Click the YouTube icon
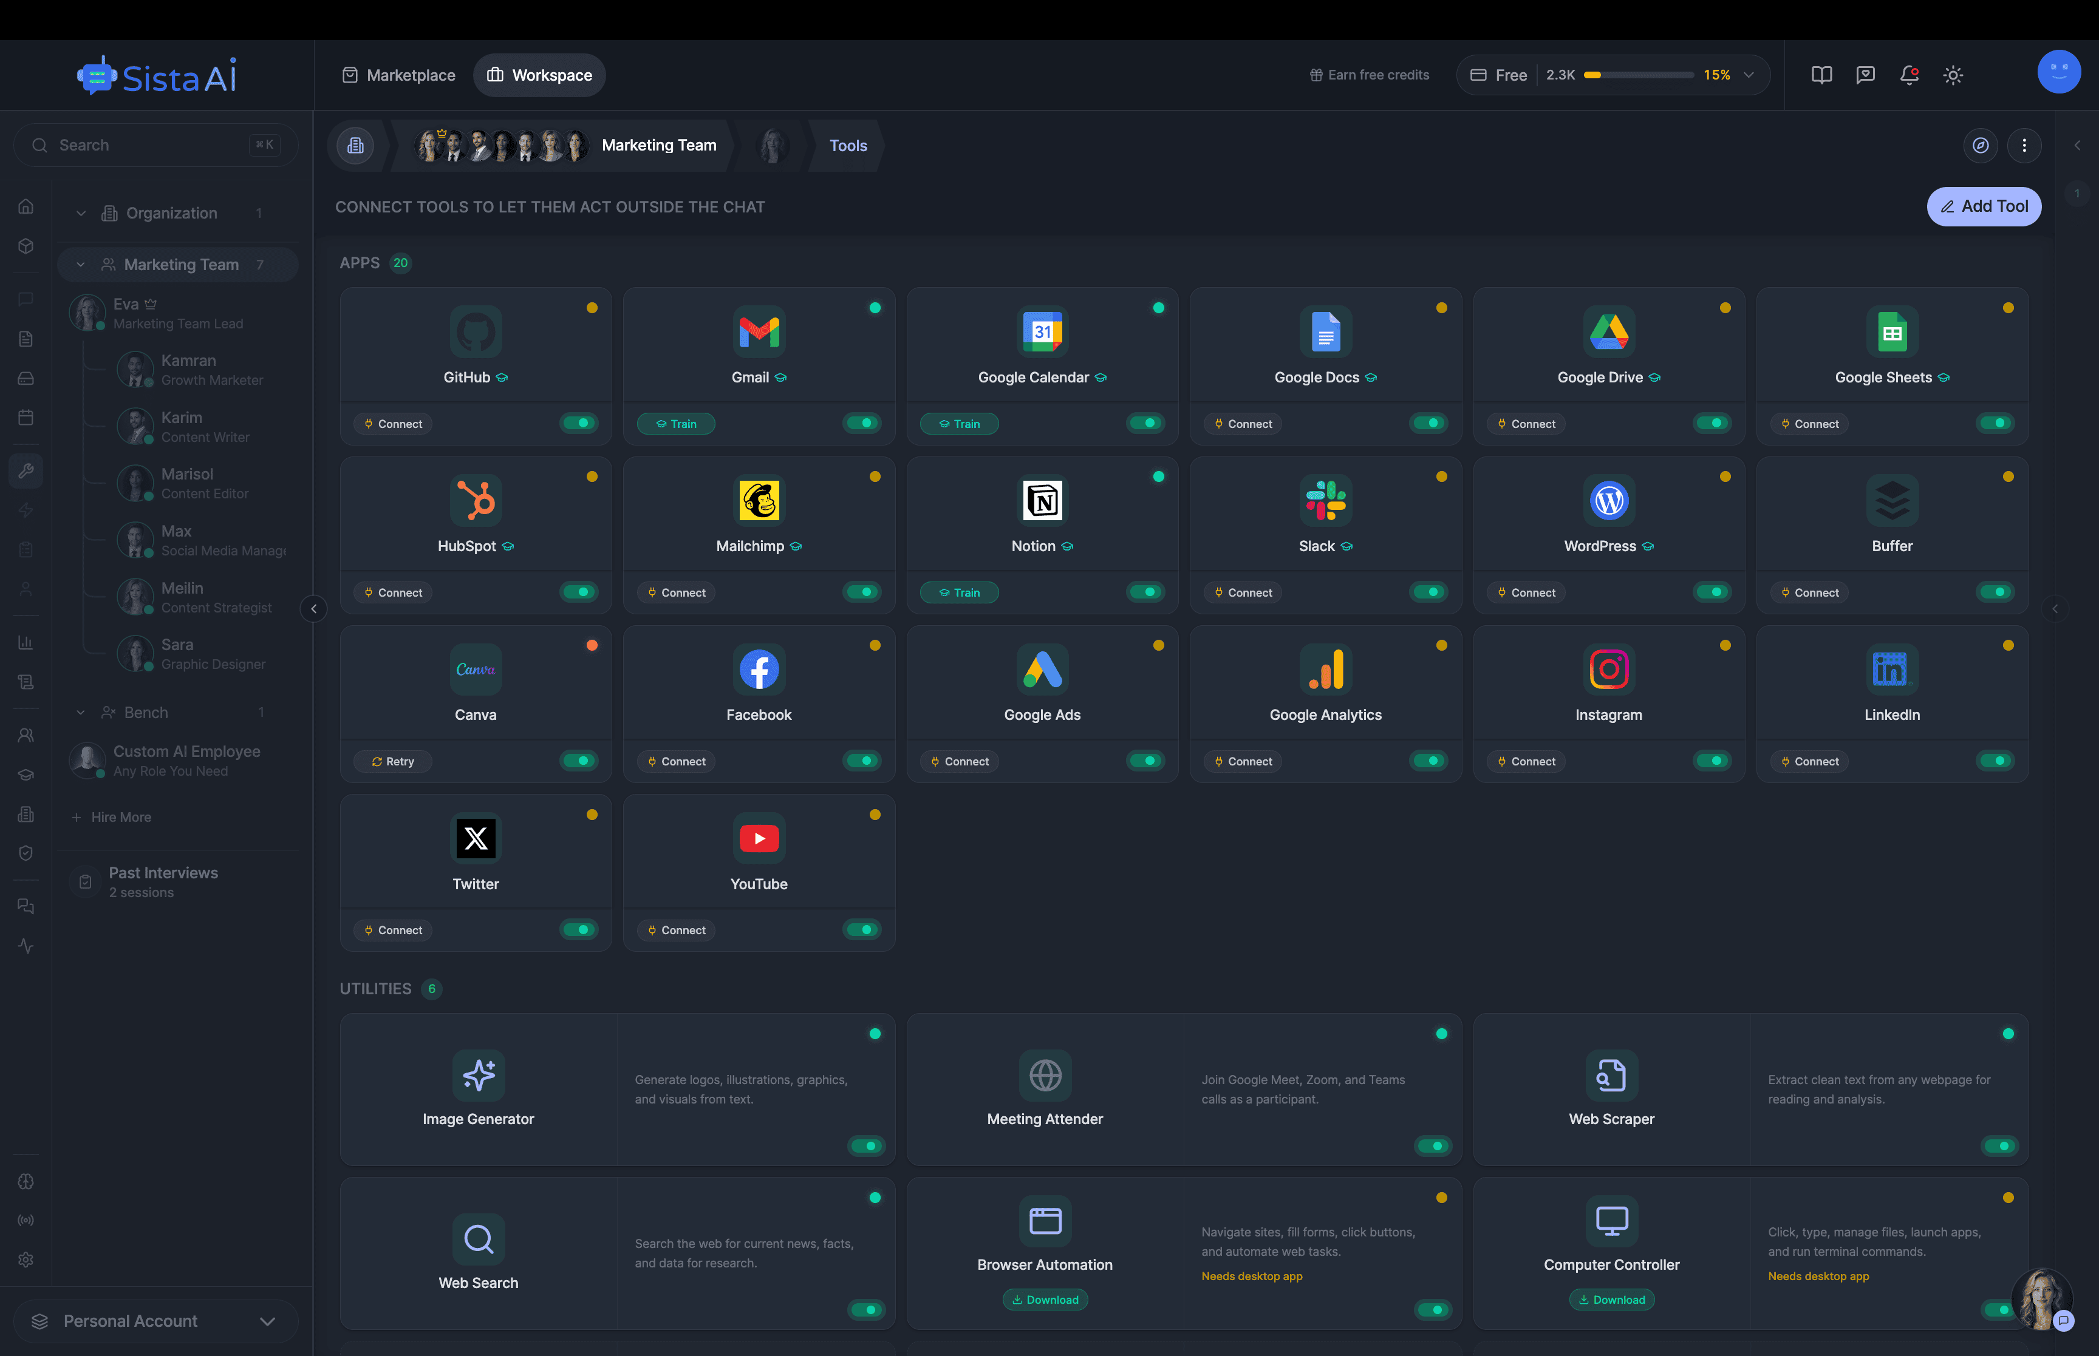Viewport: 2099px width, 1356px height. point(759,838)
